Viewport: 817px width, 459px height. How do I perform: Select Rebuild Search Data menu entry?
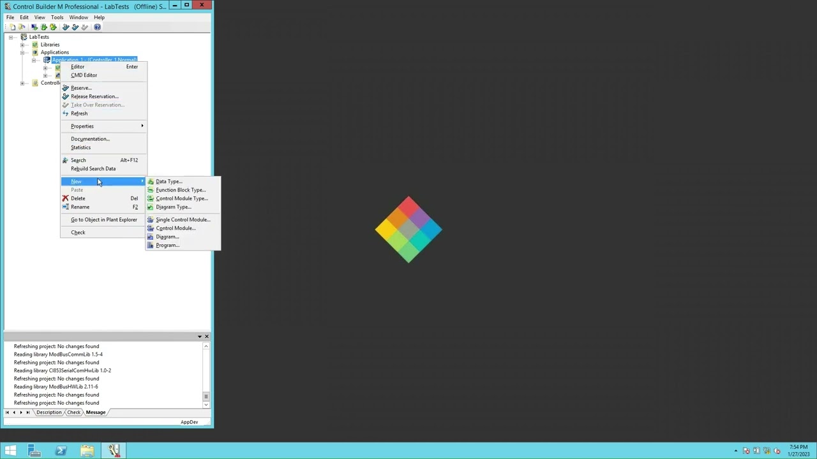click(x=104, y=169)
